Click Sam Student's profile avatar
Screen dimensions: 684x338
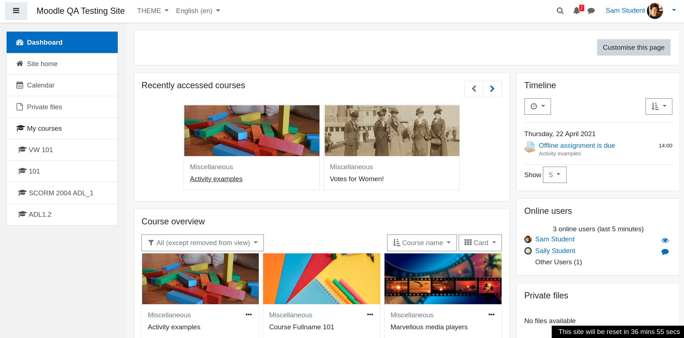coord(655,11)
